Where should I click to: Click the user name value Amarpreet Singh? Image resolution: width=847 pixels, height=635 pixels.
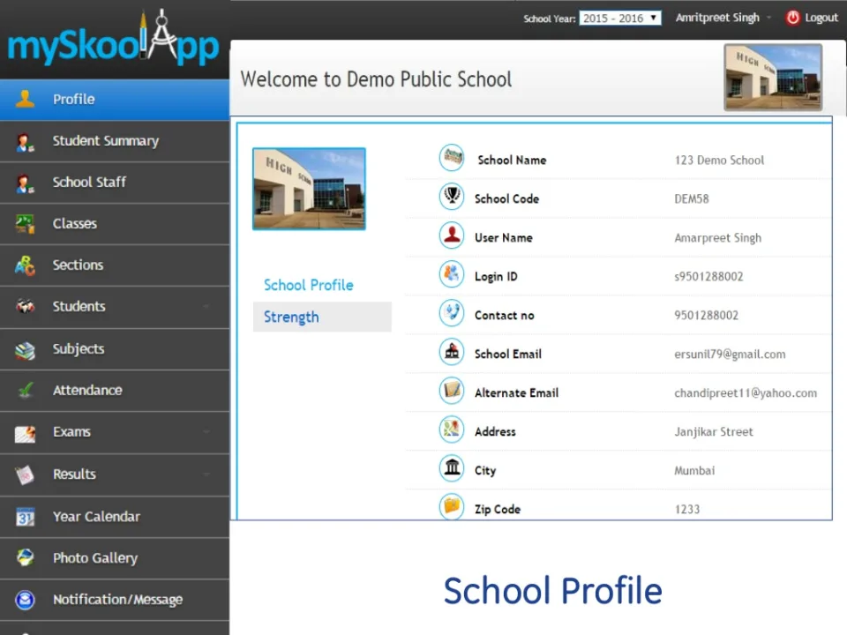pos(718,237)
